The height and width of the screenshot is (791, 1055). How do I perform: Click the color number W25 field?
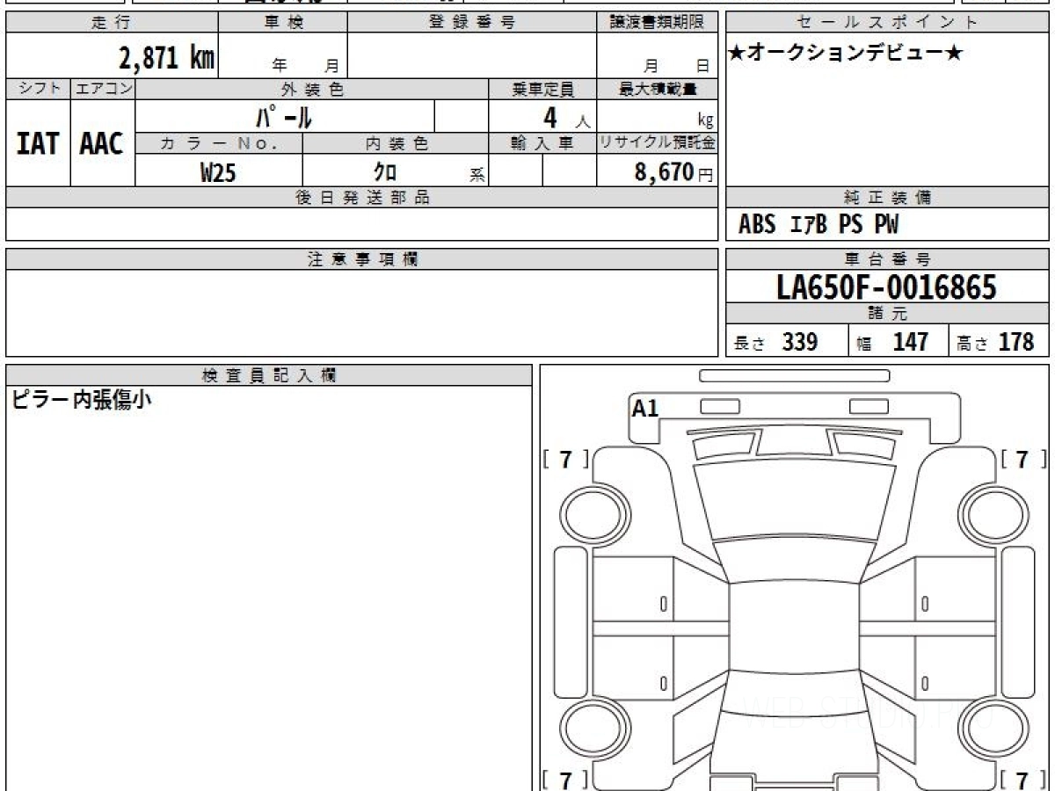coord(219,171)
